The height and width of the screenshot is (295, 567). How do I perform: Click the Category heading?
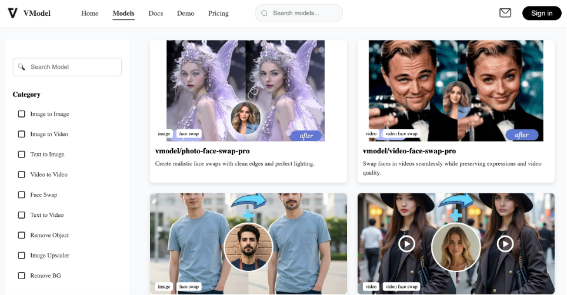(x=26, y=95)
